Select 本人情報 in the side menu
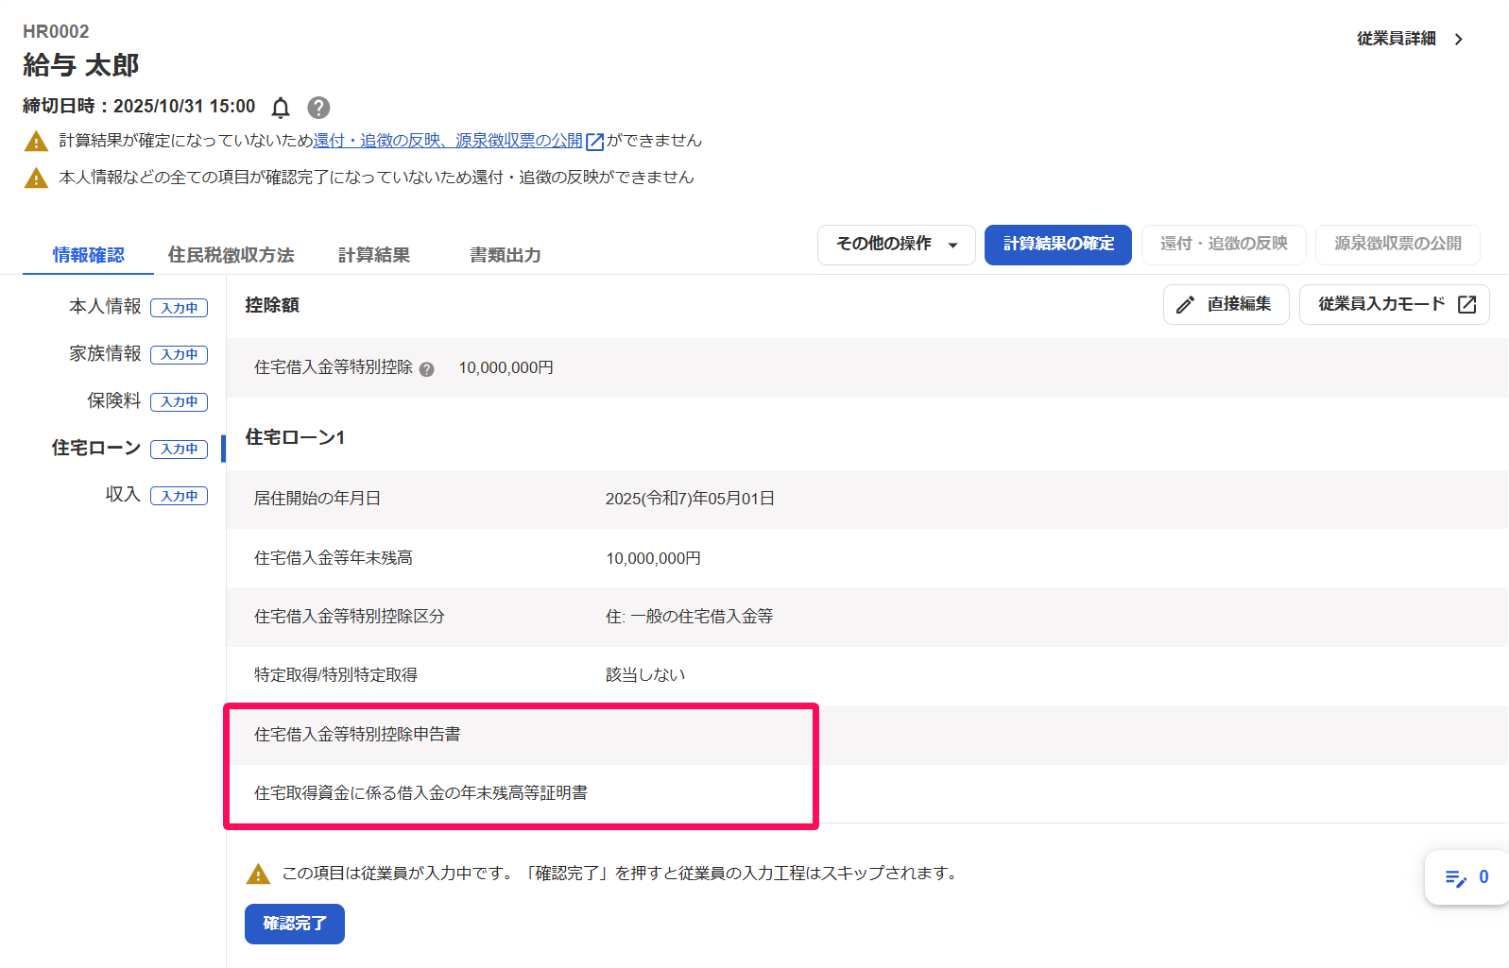 tap(105, 307)
